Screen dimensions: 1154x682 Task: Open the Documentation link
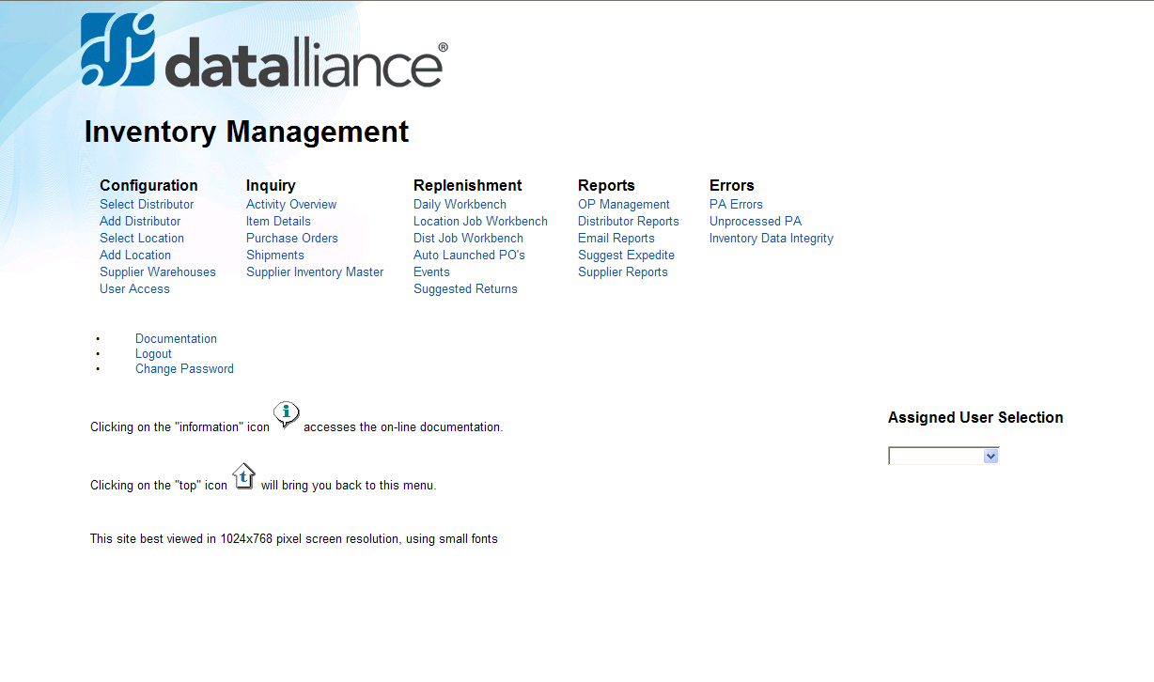[176, 338]
